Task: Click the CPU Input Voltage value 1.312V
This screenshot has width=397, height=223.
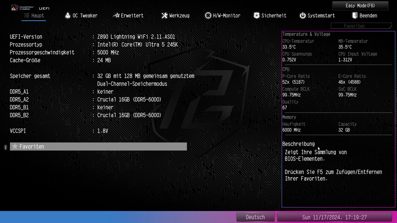Action: click(345, 60)
